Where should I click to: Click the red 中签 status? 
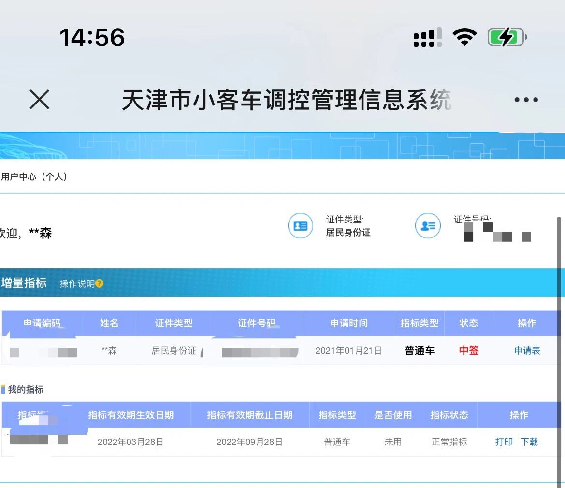pos(468,350)
